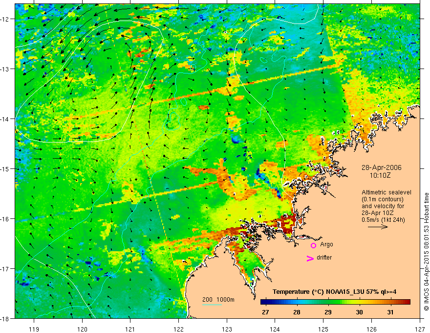Click the colorbar value '27'

pos(265,312)
